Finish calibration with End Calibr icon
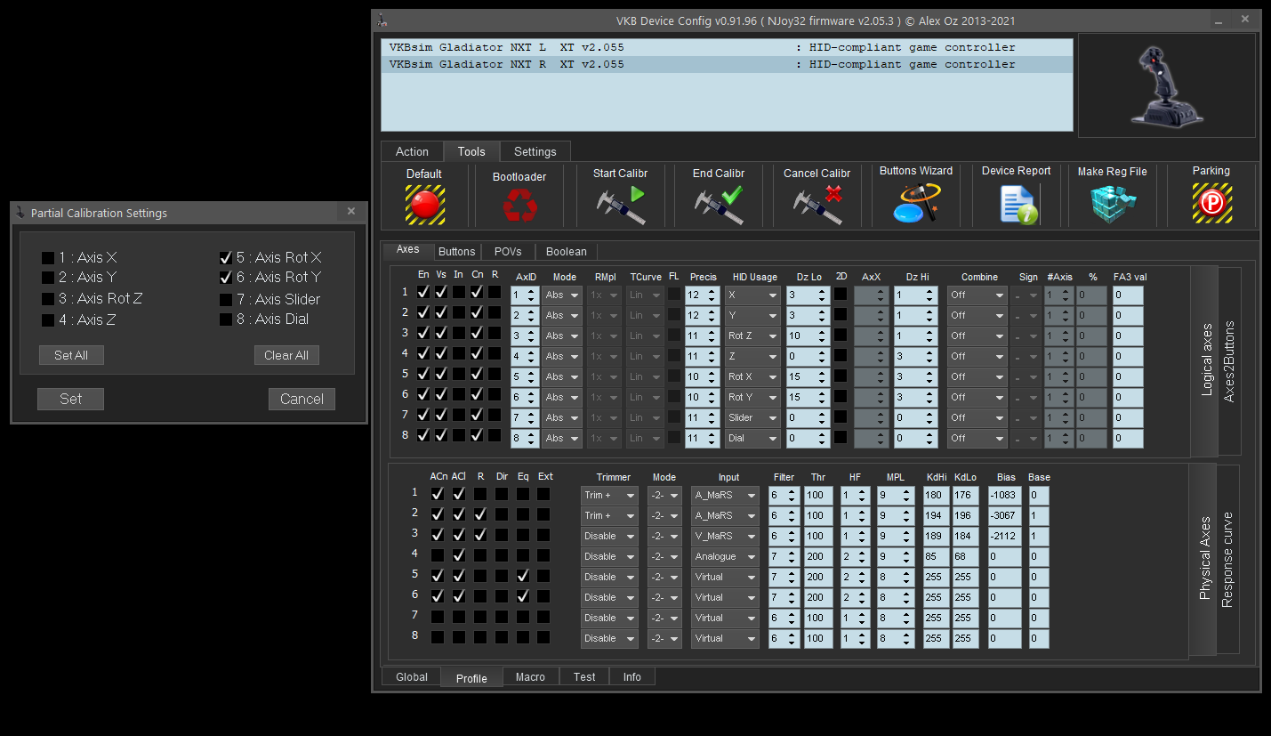The height and width of the screenshot is (736, 1271). (x=719, y=204)
